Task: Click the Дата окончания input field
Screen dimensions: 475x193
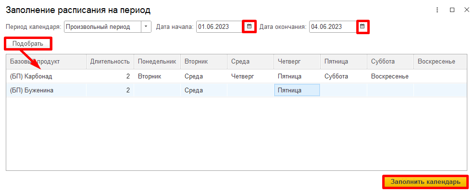Action: 332,27
